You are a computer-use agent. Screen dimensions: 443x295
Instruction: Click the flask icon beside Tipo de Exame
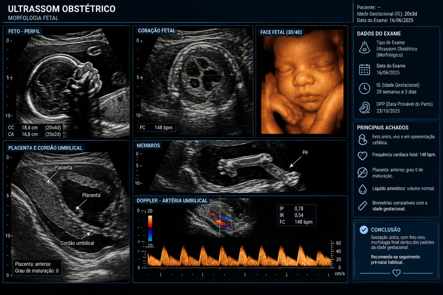365,47
